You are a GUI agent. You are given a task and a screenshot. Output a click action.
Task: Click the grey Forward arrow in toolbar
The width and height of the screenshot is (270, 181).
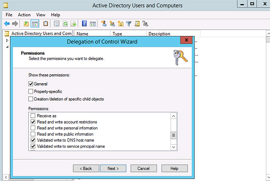pos(15,24)
